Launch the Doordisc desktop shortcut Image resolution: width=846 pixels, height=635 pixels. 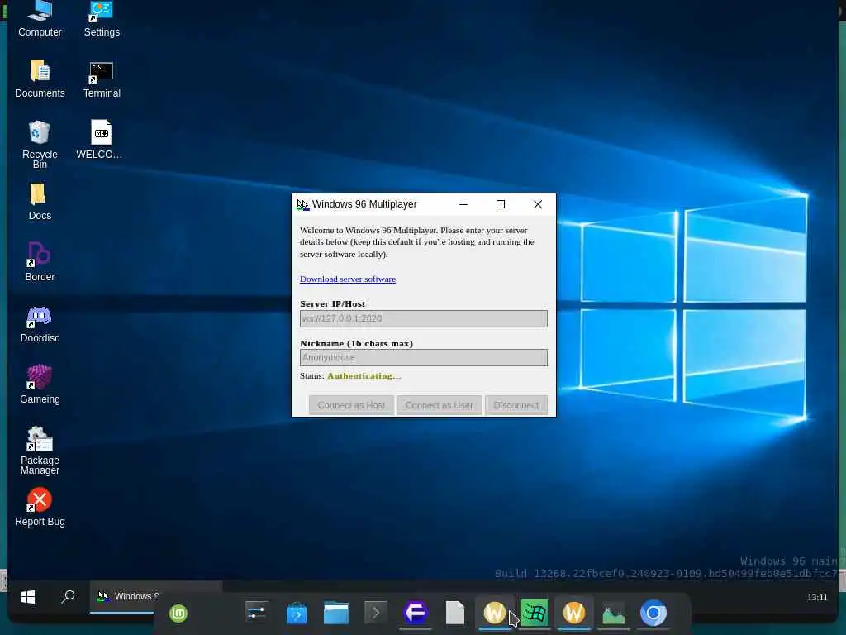40,324
